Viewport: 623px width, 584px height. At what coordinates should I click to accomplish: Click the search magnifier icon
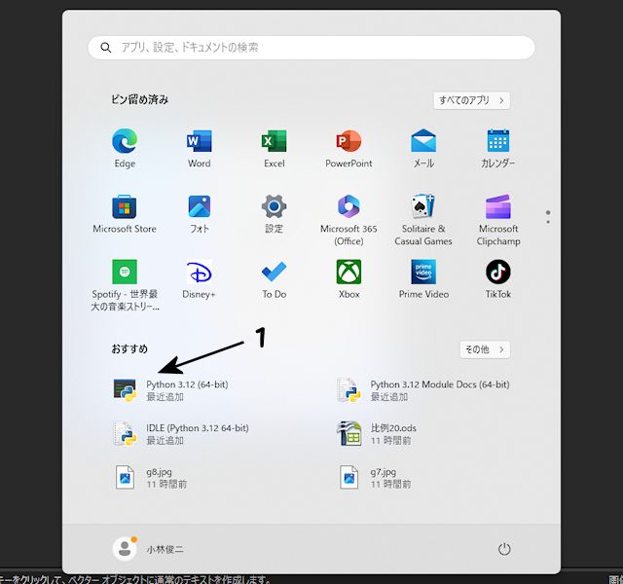point(105,48)
